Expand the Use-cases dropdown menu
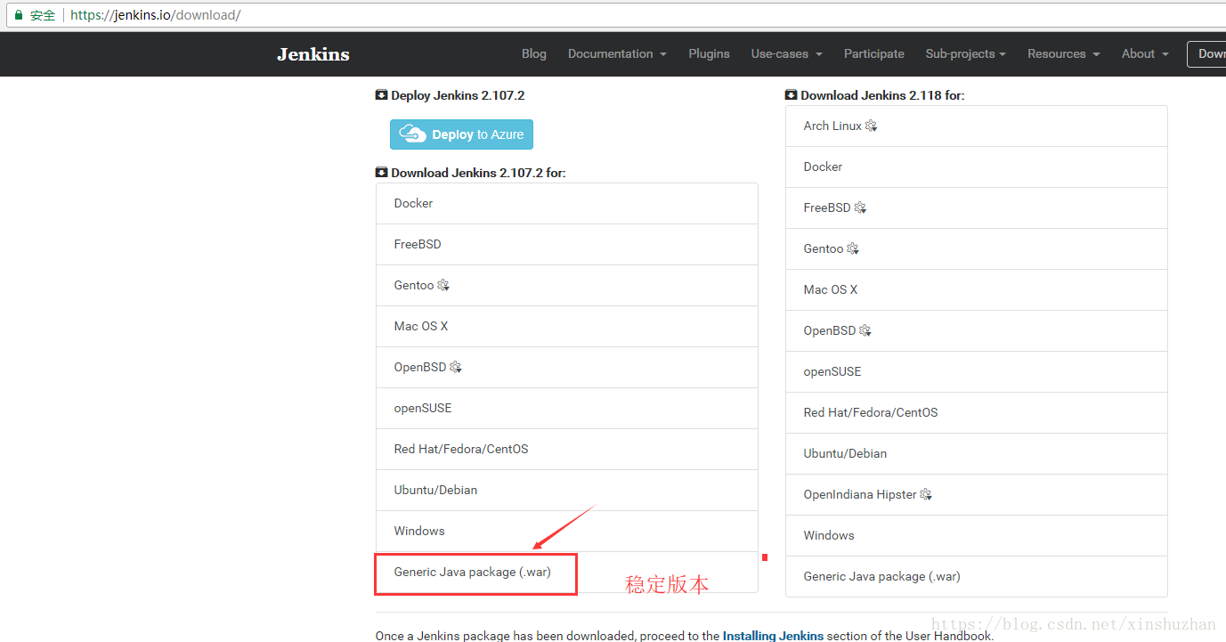Viewport: 1226px width, 642px height. pyautogui.click(x=786, y=53)
